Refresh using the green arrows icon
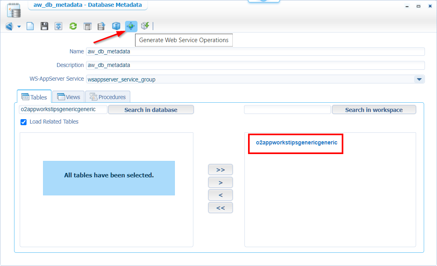 coord(73,26)
